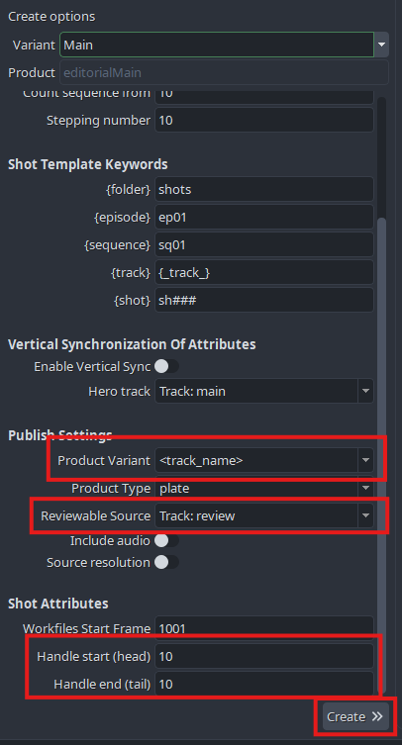Toggle the Include audio switch
This screenshot has width=402, height=745.
167,541
